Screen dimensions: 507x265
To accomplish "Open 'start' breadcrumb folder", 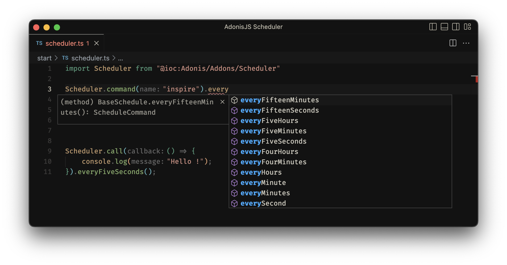I will (44, 58).
